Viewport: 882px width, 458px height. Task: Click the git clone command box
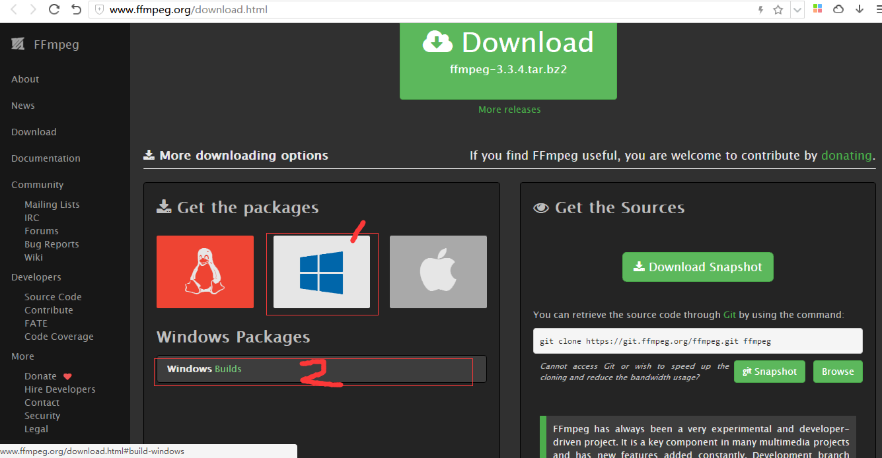[698, 341]
